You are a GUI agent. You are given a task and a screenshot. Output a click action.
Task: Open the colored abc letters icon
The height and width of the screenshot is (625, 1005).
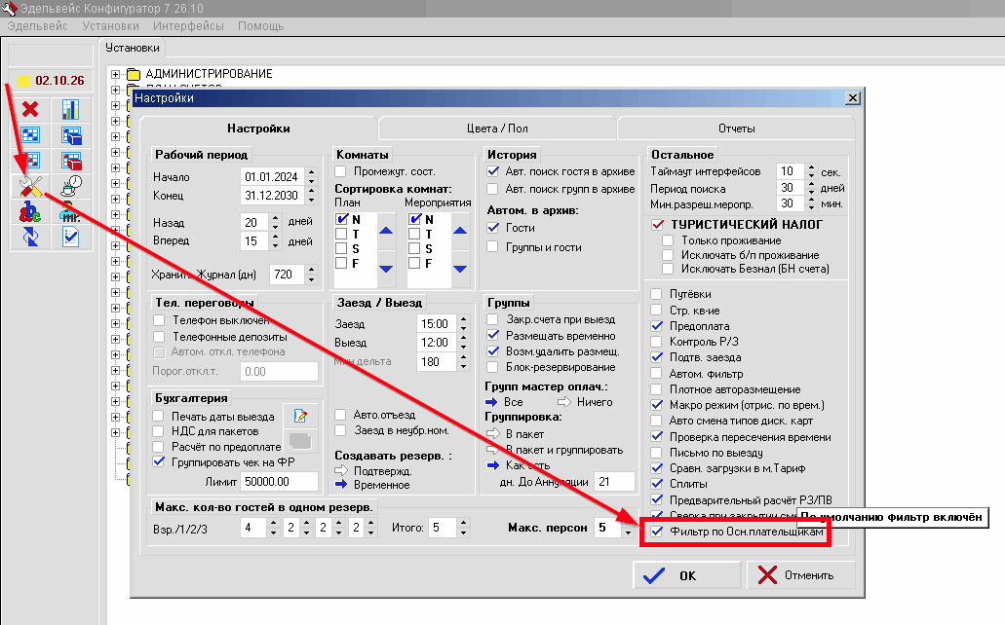(x=30, y=212)
